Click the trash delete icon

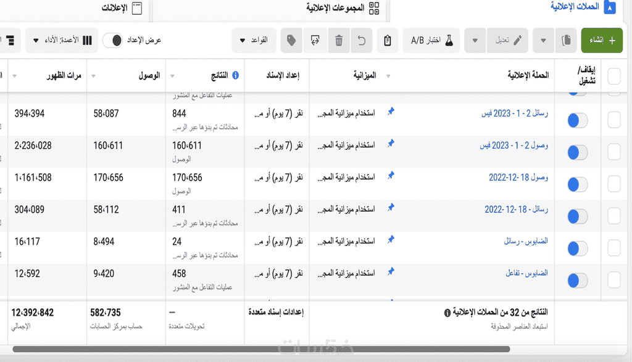(x=339, y=40)
